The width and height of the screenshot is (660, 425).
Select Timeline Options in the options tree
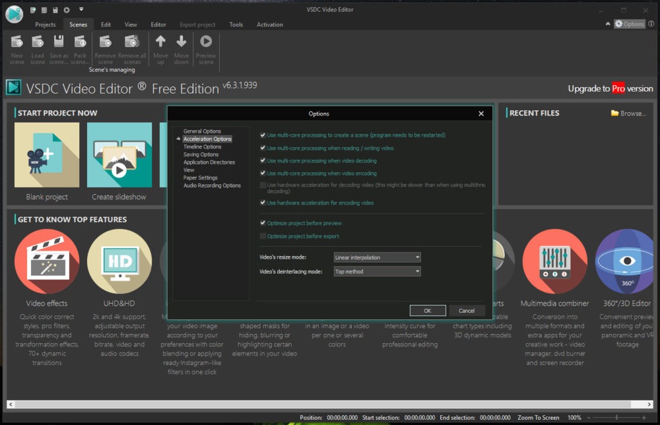[x=202, y=147]
